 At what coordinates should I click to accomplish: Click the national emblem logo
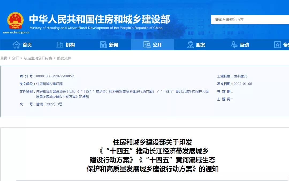(x=16, y=21)
